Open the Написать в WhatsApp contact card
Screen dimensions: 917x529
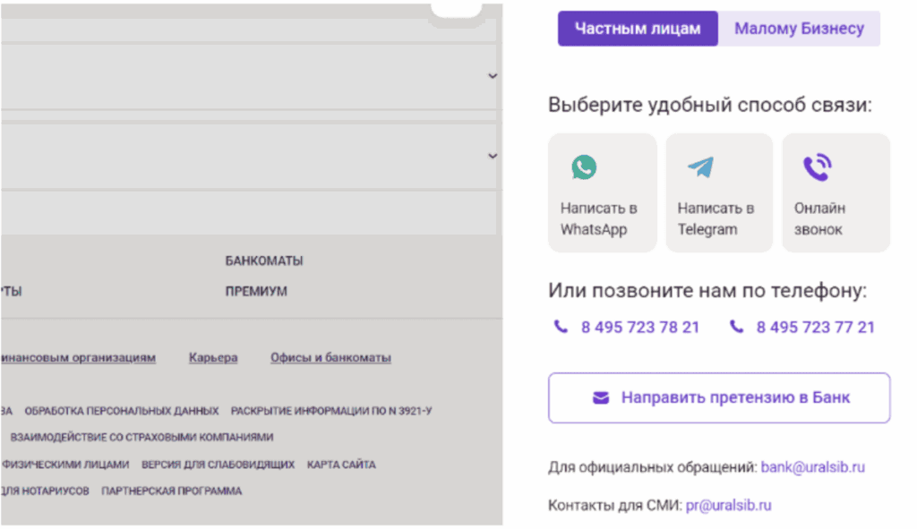click(x=602, y=192)
